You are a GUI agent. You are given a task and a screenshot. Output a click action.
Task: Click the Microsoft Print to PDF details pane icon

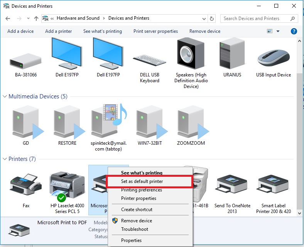point(19,231)
